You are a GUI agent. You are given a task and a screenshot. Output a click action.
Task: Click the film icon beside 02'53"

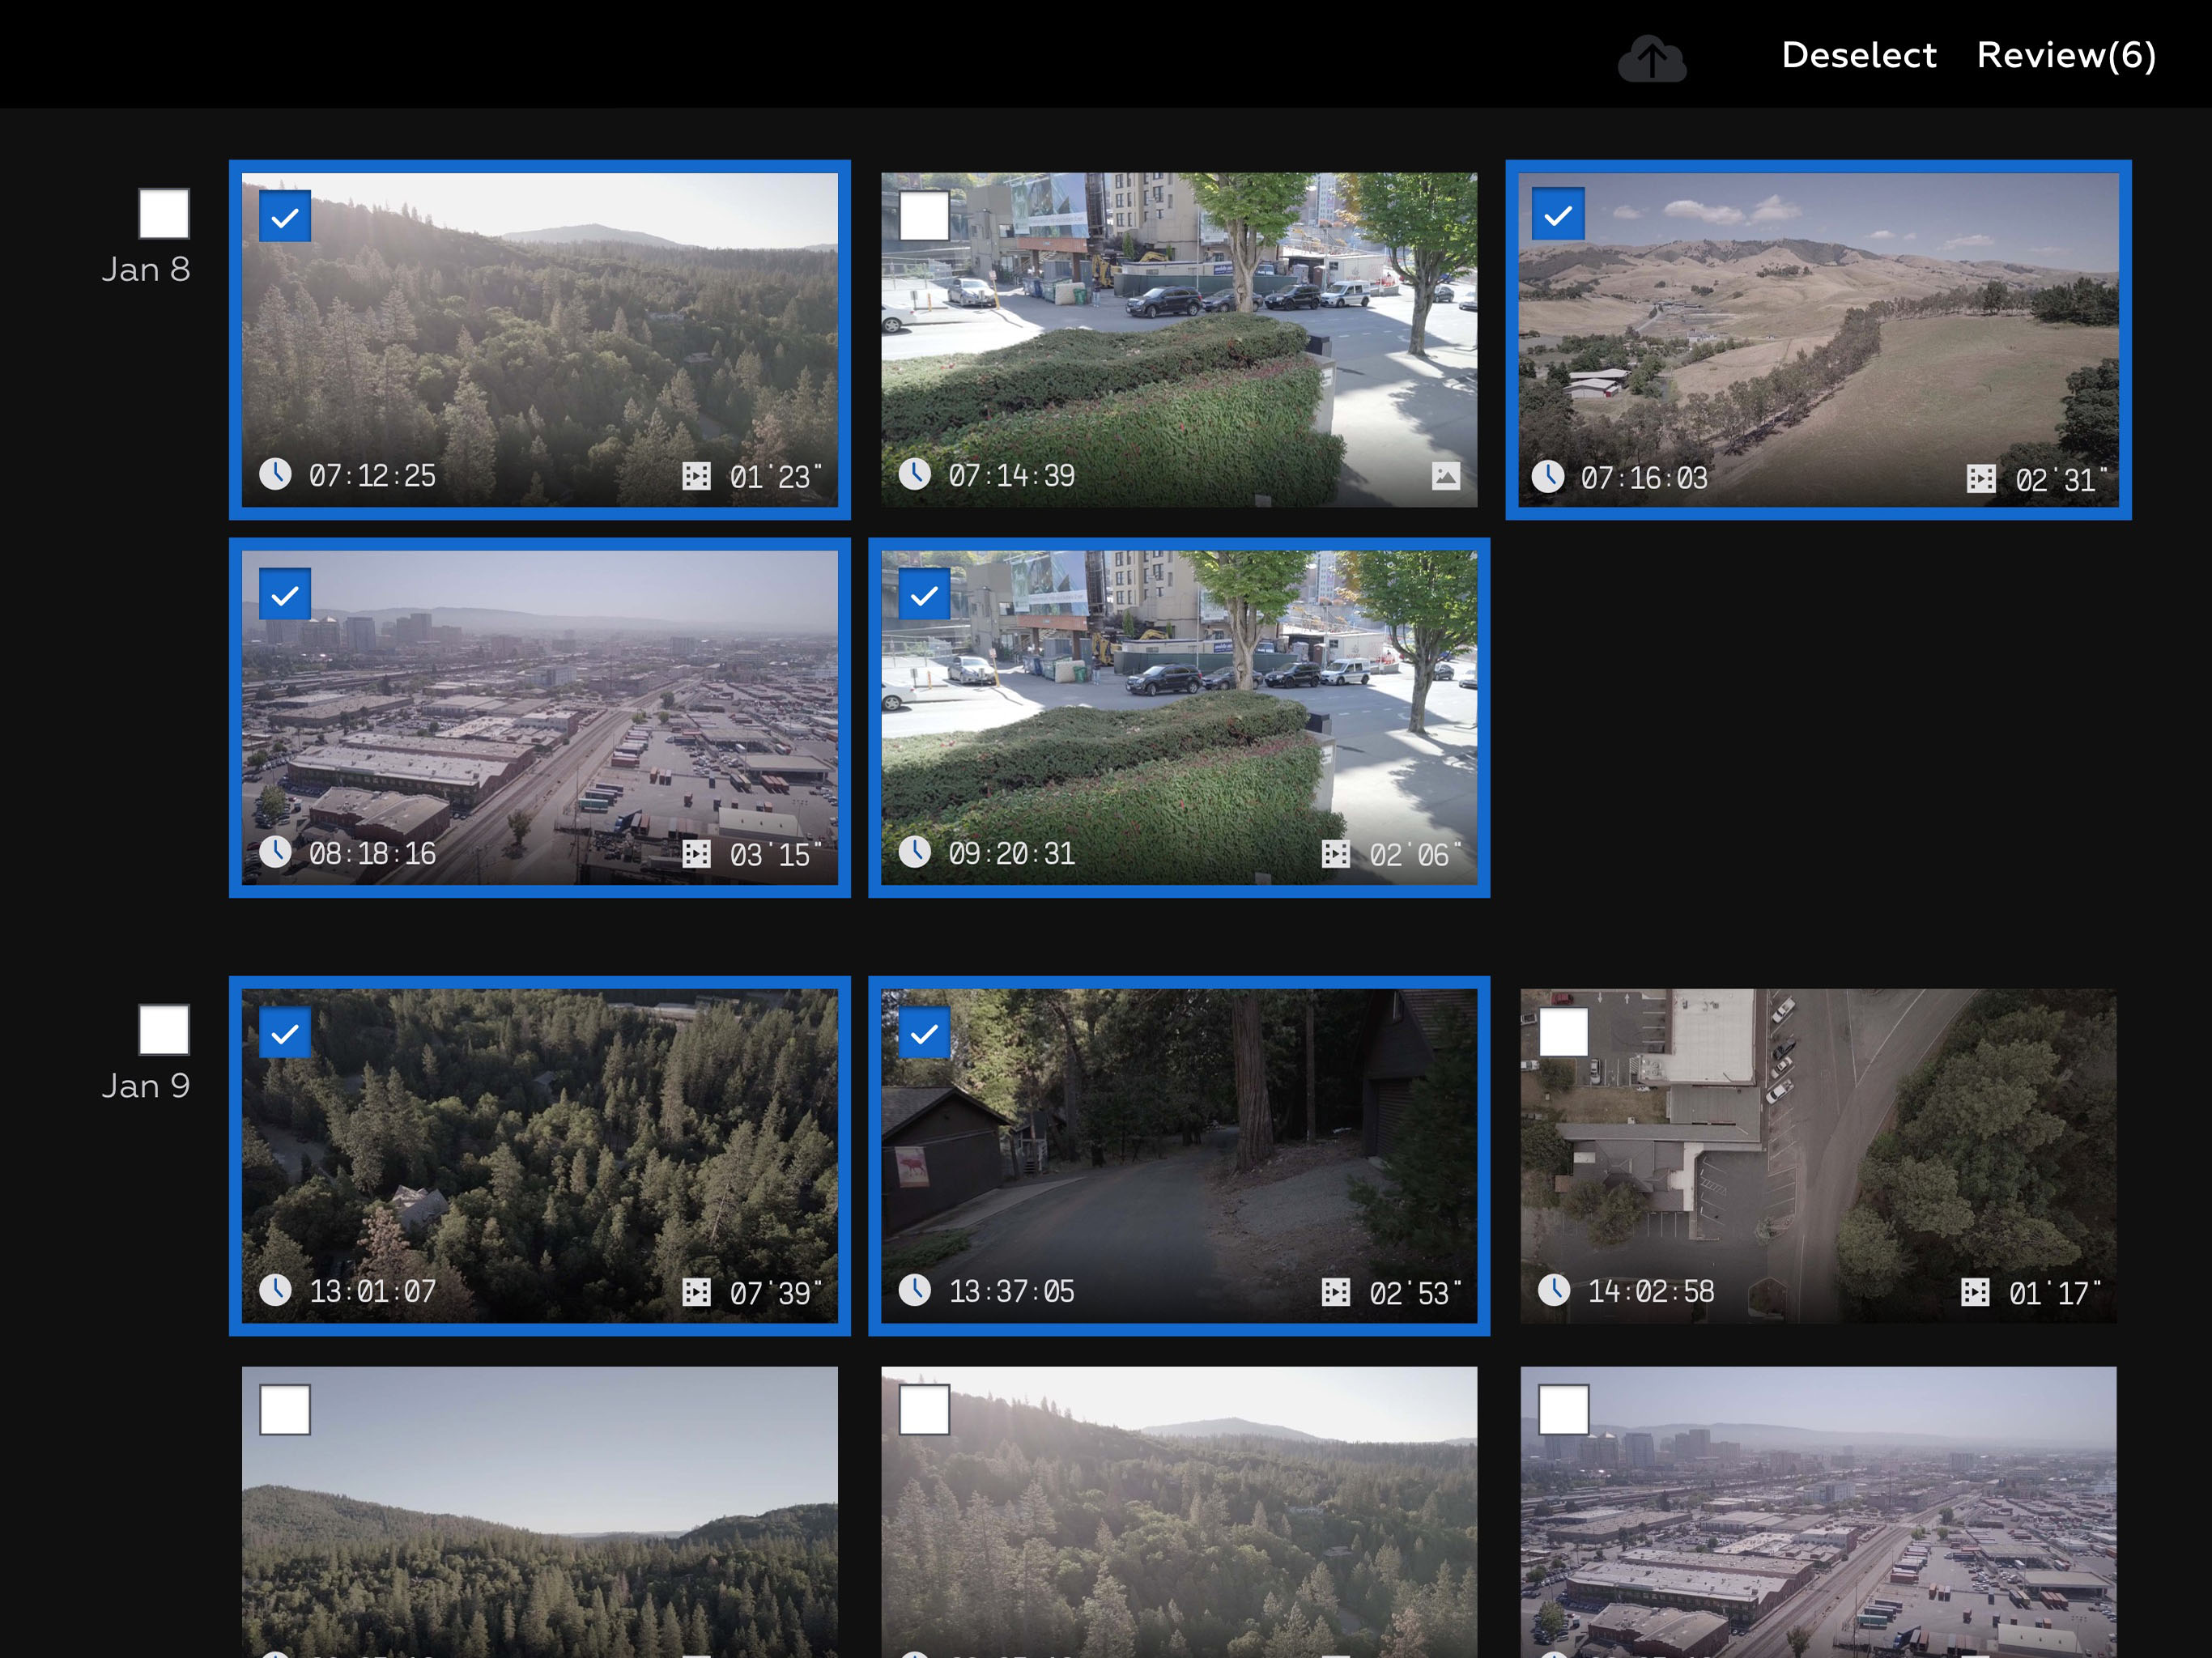click(x=1335, y=1292)
